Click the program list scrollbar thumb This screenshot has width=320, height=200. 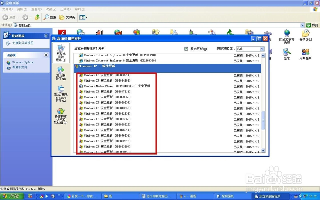(263, 120)
